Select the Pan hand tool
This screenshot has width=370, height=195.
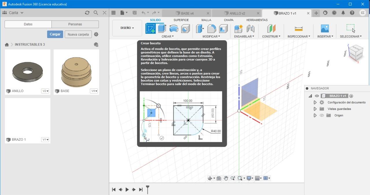(226, 178)
